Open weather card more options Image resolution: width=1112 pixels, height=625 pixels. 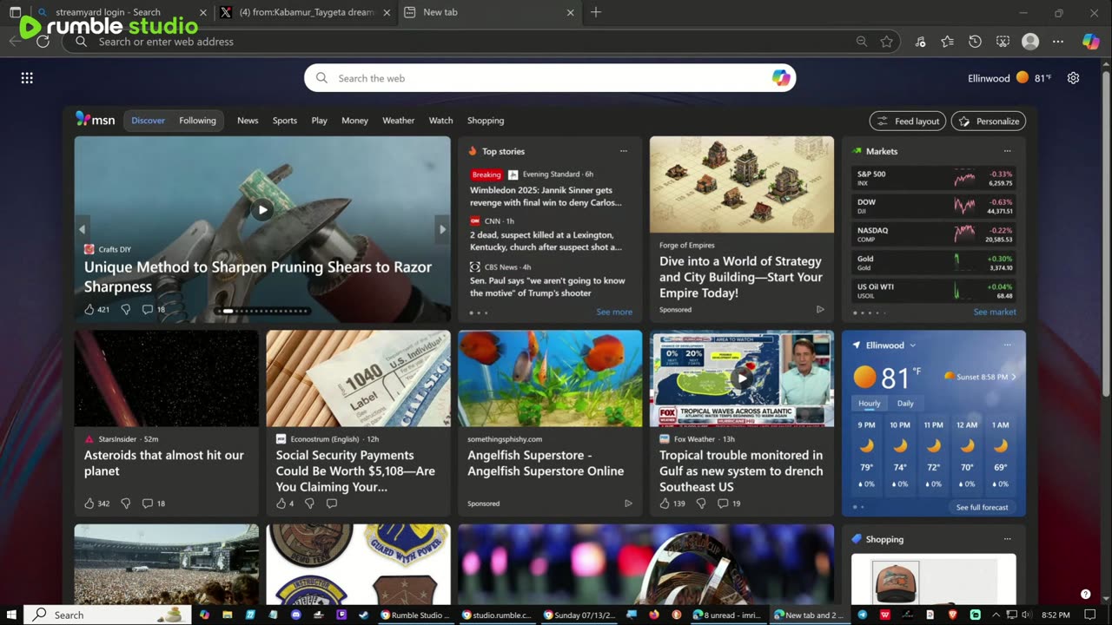pos(1007,345)
